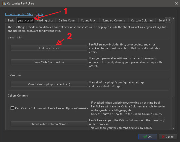180x142 pixels.
Task: Switch to Calibre Cover tab
Action: (67, 20)
